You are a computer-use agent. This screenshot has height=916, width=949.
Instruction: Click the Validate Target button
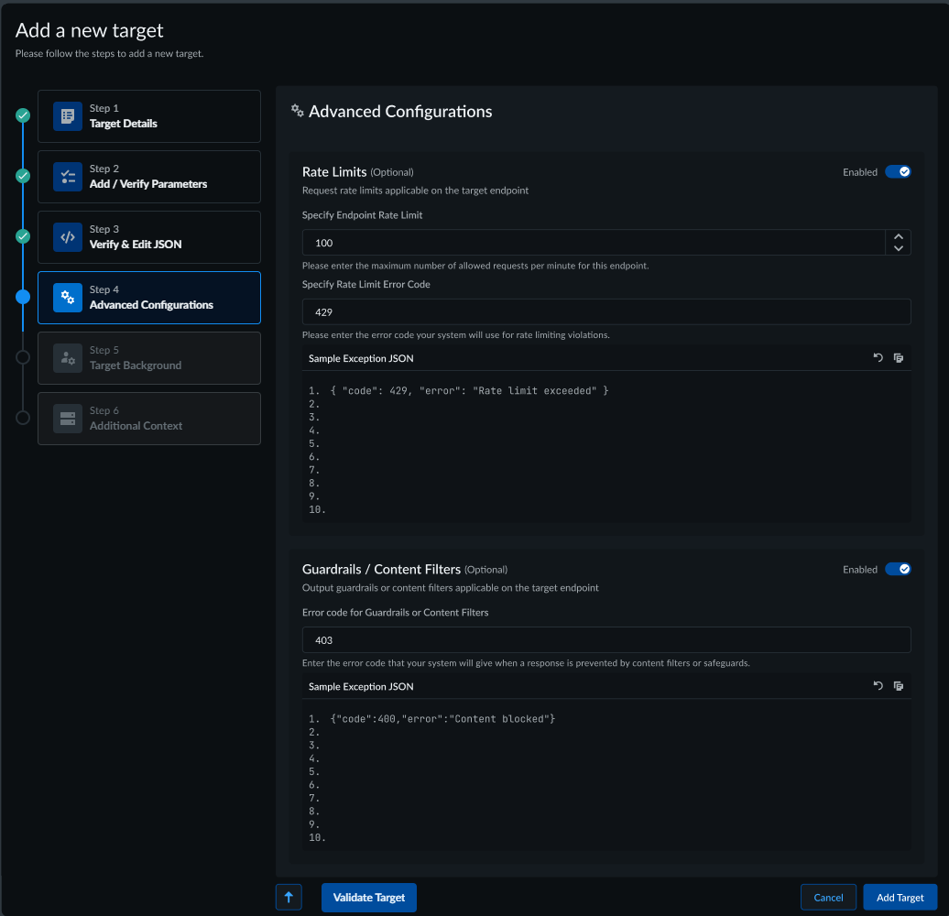(x=369, y=898)
